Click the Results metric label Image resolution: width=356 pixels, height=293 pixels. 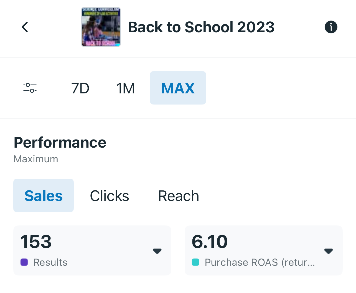tap(50, 262)
